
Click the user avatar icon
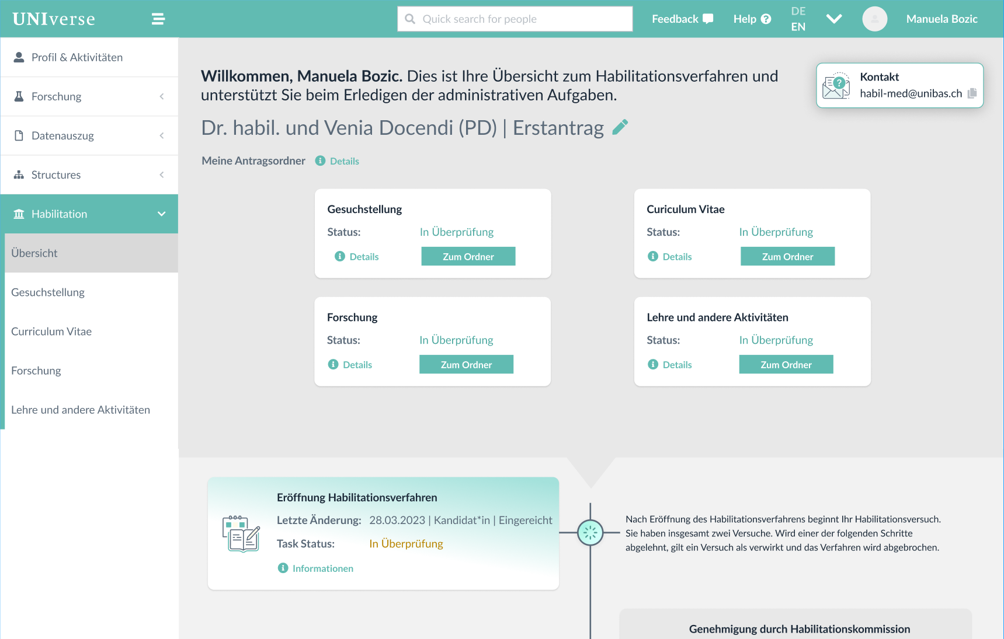click(874, 19)
